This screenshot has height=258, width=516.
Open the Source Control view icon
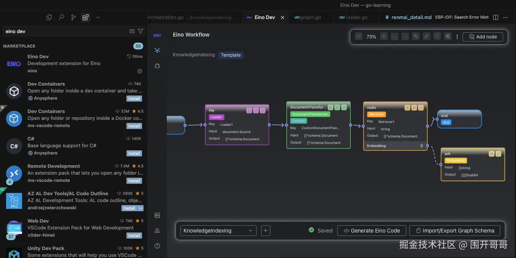tap(73, 18)
